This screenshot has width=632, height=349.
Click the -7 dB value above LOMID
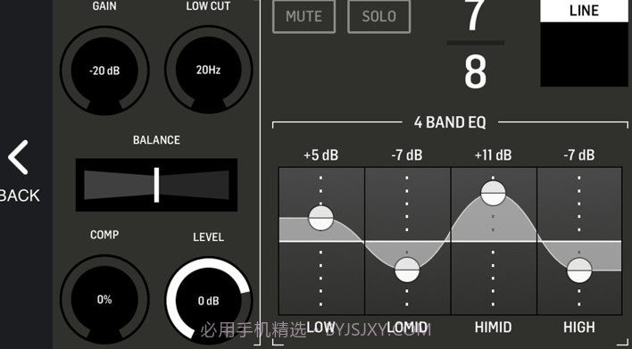tap(407, 155)
